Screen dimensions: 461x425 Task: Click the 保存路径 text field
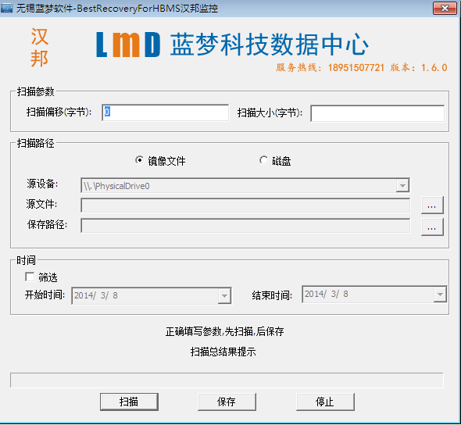pyautogui.click(x=245, y=226)
